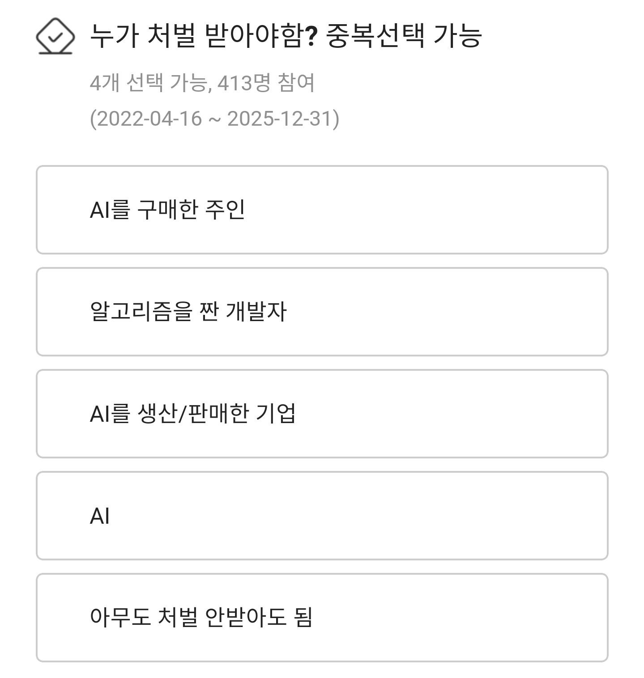Click the "중복선택 가능" text in title
The height and width of the screenshot is (678, 644).
click(404, 36)
